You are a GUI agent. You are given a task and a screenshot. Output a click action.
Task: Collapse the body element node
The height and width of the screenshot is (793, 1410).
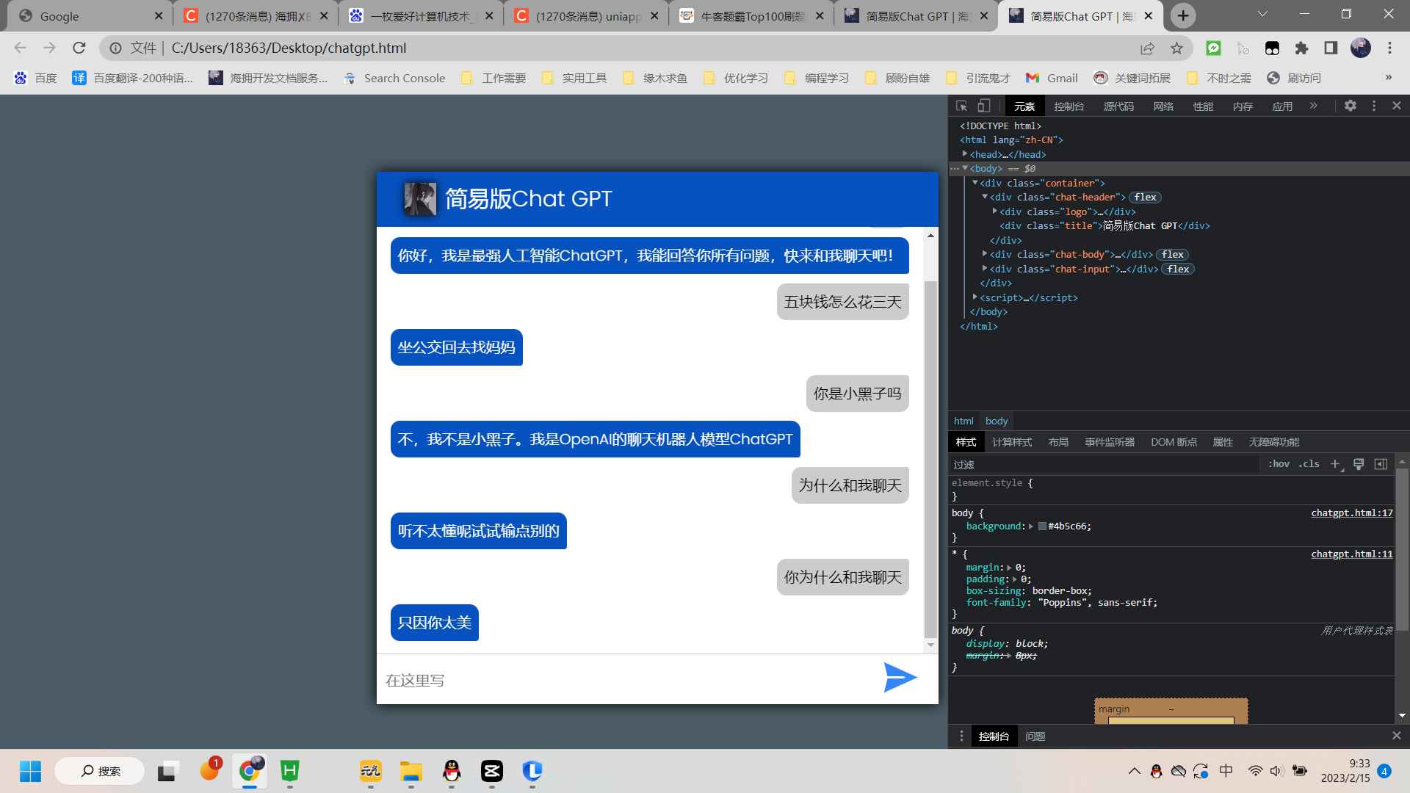(965, 168)
